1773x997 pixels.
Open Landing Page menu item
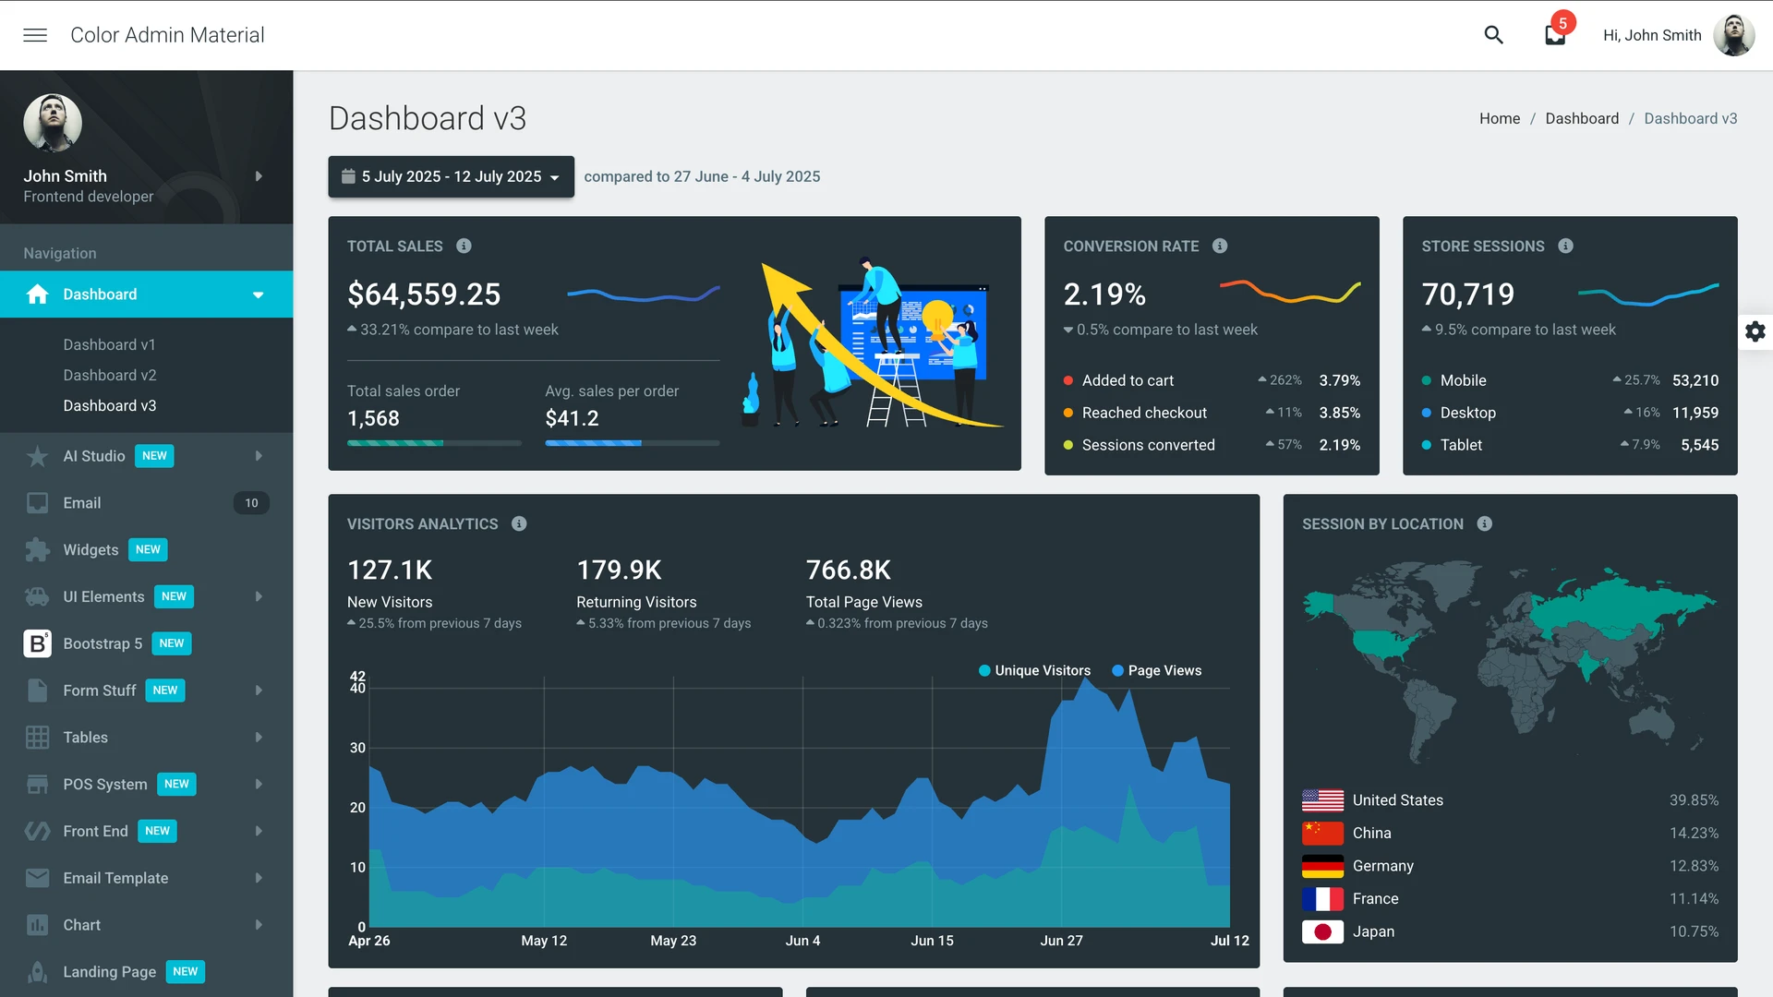(146, 972)
